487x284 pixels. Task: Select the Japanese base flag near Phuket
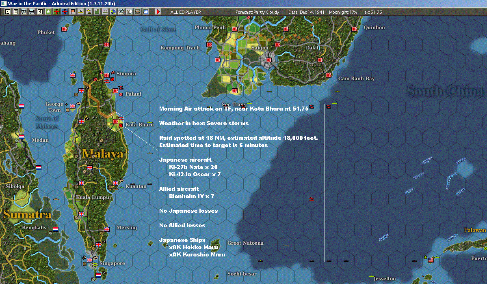[64, 29]
